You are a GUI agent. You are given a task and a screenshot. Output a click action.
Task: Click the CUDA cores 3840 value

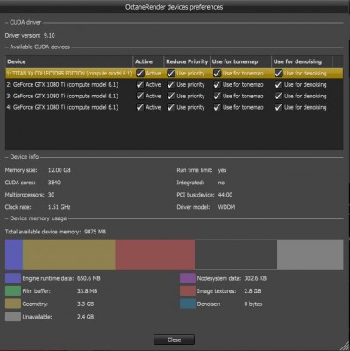54,183
